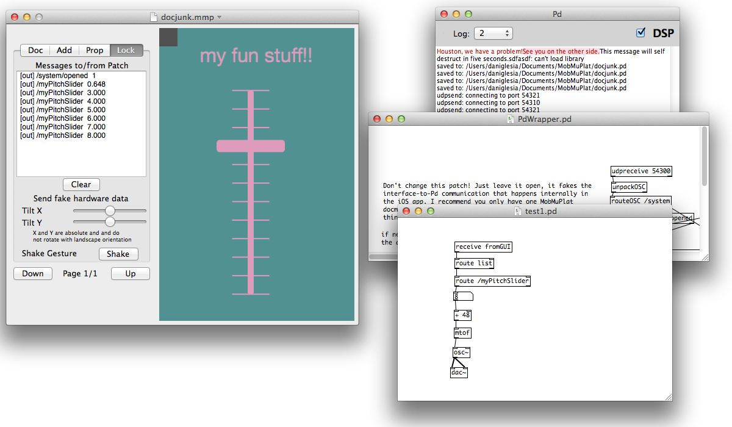Select the dac~ object box
This screenshot has width=732, height=427.
459,373
